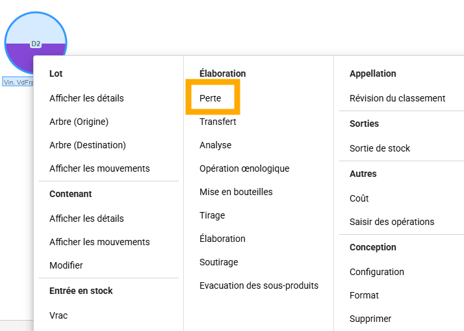Click Modifier under Contenant
This screenshot has height=331, width=464.
coord(66,265)
